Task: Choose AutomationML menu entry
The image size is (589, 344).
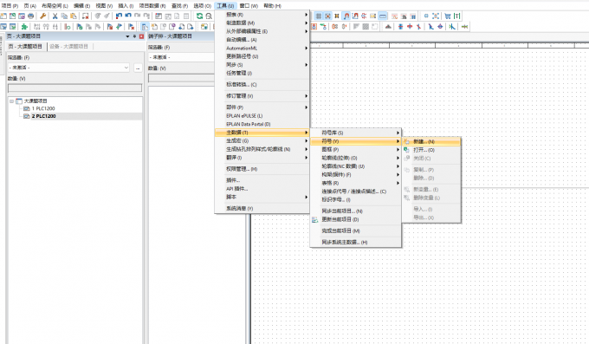Action: tap(262, 49)
